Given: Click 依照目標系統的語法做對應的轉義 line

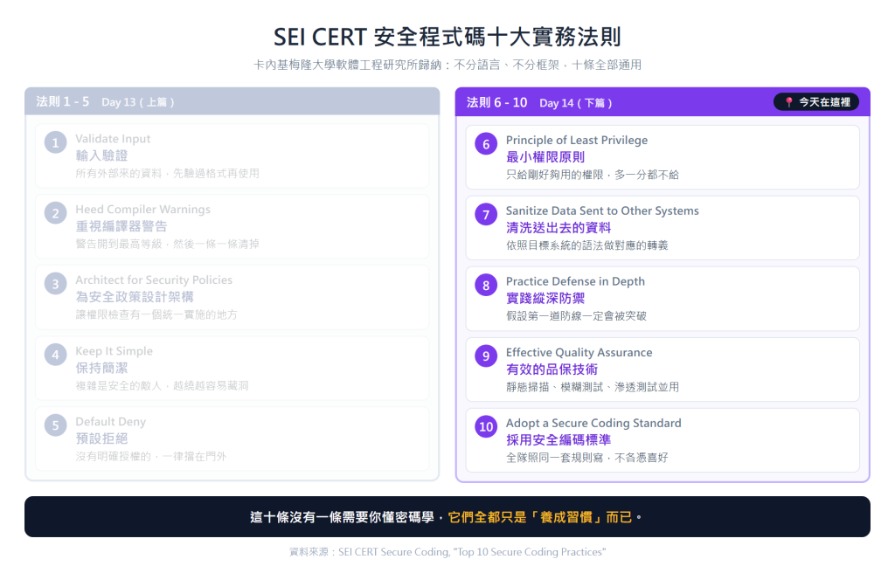Looking at the screenshot, I should point(586,245).
